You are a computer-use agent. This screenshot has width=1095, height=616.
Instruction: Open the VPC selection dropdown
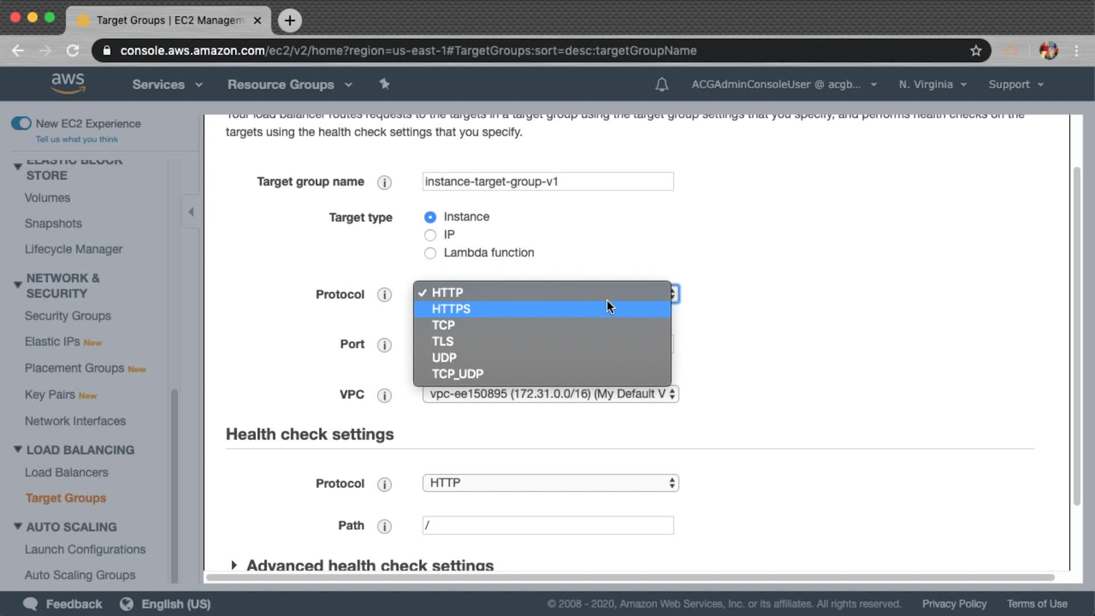[x=550, y=394]
